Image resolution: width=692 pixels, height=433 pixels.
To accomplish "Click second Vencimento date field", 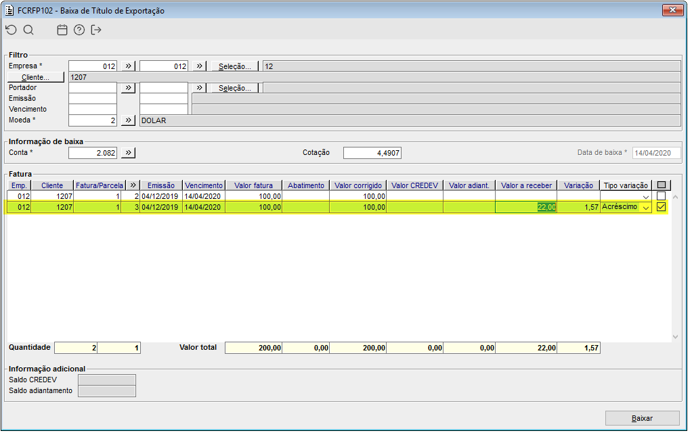I will (164, 110).
